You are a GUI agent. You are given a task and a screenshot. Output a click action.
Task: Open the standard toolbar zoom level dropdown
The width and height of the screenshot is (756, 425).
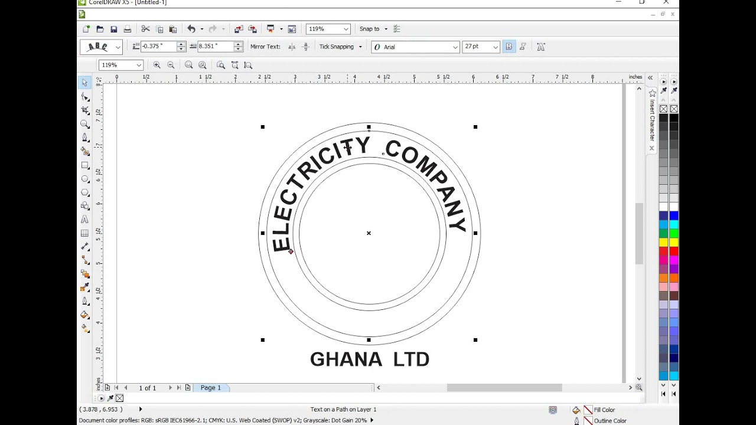click(x=346, y=29)
